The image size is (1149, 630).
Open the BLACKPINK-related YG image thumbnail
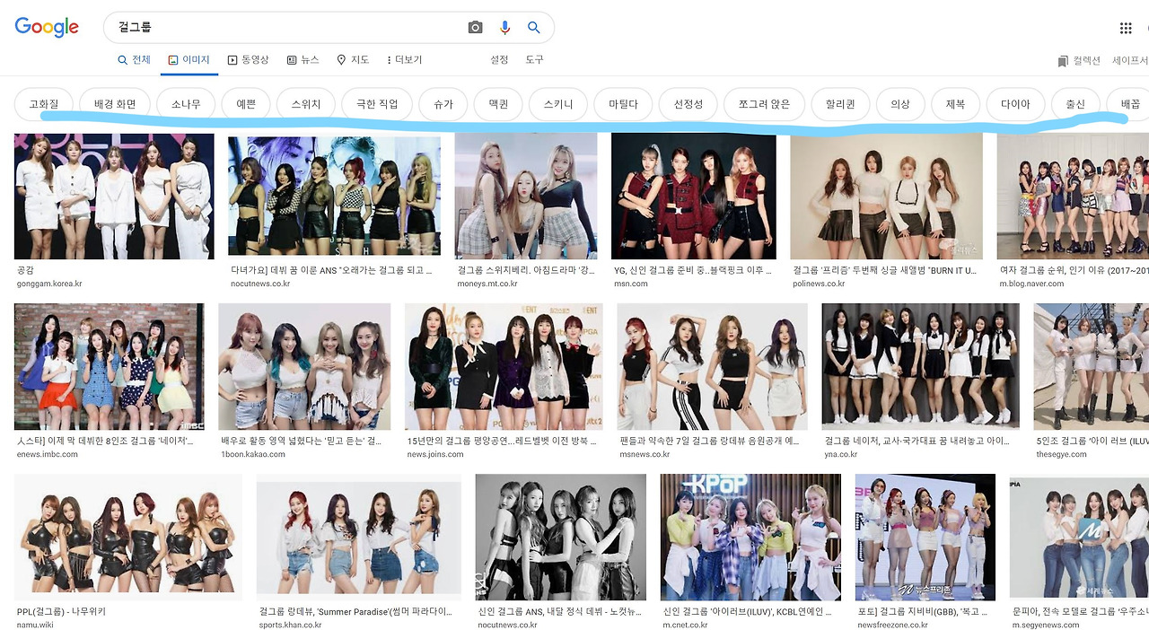click(x=694, y=197)
